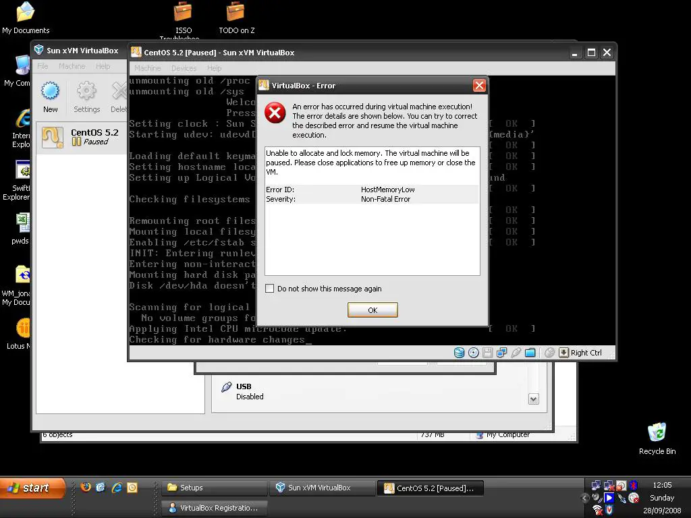The width and height of the screenshot is (691, 518).
Task: Switch to Setups folder in taskbar
Action: coord(215,488)
